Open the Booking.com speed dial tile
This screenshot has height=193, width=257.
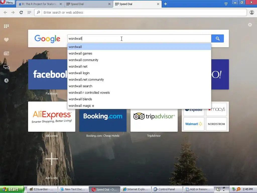point(103,120)
